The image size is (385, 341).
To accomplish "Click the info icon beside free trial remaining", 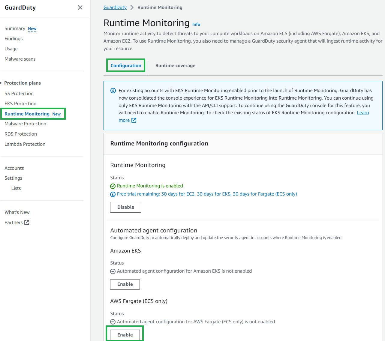I will tap(113, 194).
